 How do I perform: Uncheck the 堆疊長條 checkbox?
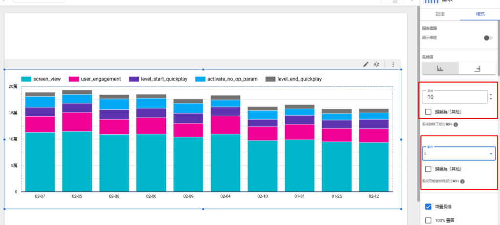(x=428, y=206)
